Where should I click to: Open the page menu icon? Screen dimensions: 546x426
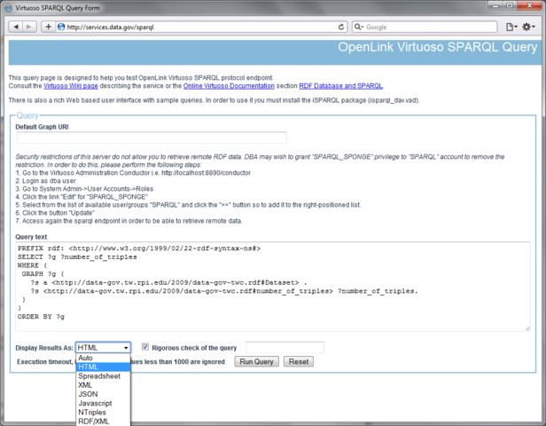pos(511,27)
